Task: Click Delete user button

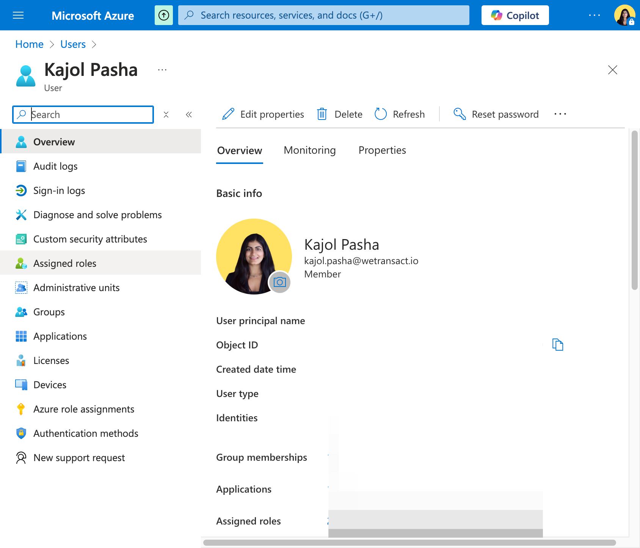Action: [x=339, y=114]
